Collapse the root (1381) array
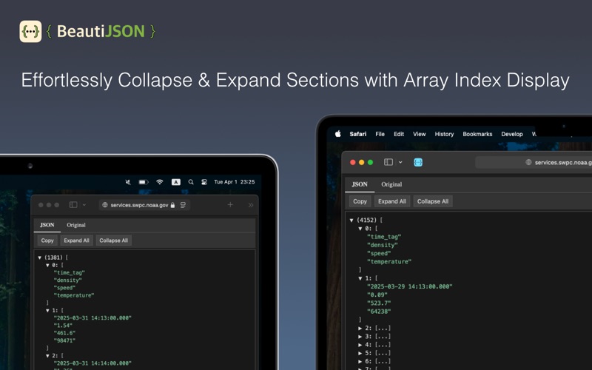This screenshot has width=592, height=370. coord(40,258)
